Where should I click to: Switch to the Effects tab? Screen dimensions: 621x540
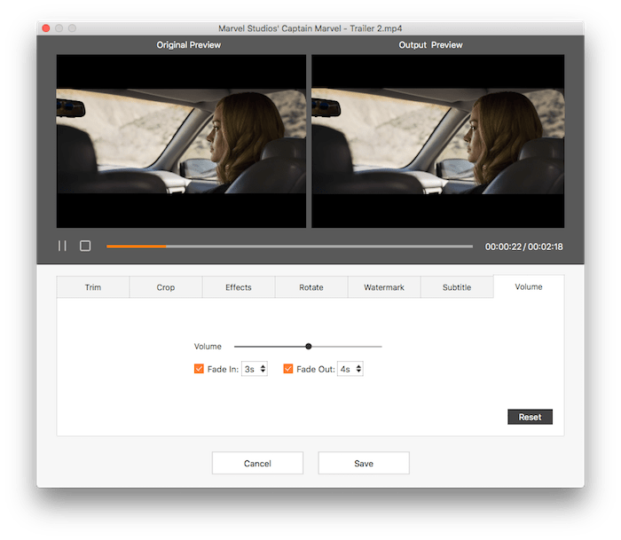(x=239, y=287)
